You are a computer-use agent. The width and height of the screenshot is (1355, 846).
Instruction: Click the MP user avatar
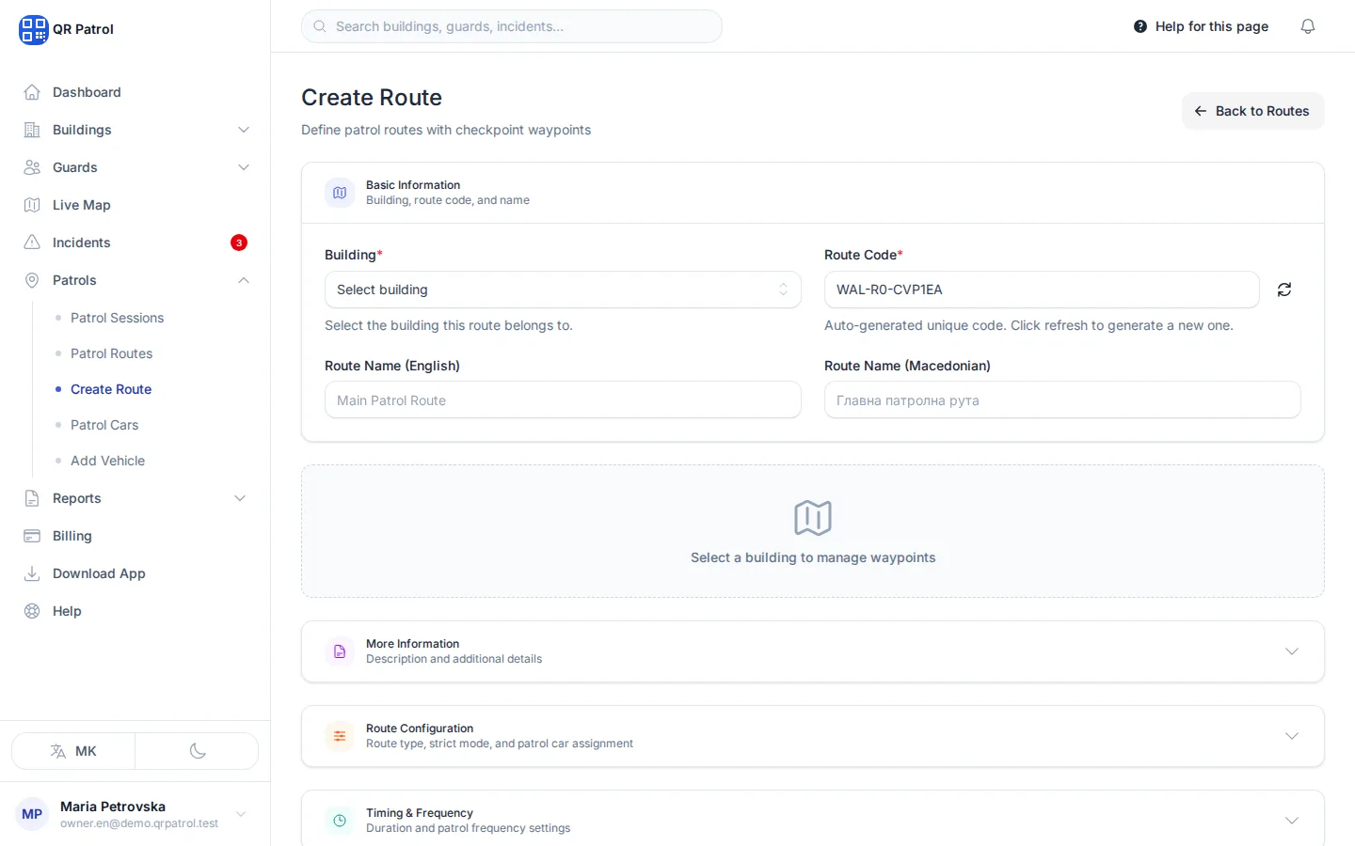point(32,814)
